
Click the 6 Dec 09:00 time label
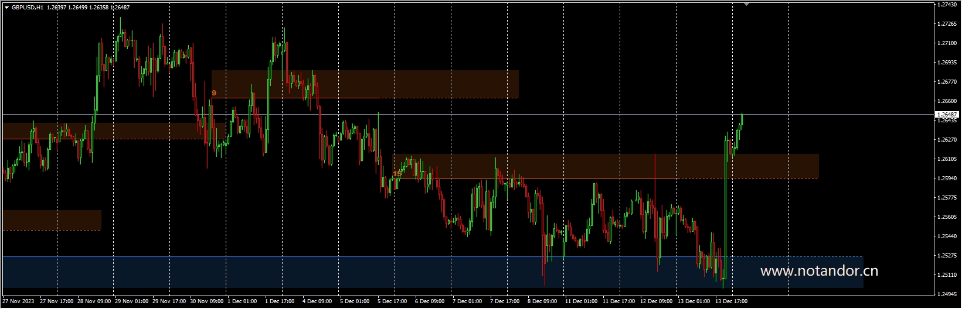pyautogui.click(x=430, y=302)
